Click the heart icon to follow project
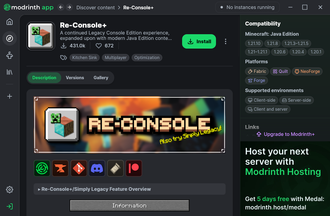 [x=99, y=46]
